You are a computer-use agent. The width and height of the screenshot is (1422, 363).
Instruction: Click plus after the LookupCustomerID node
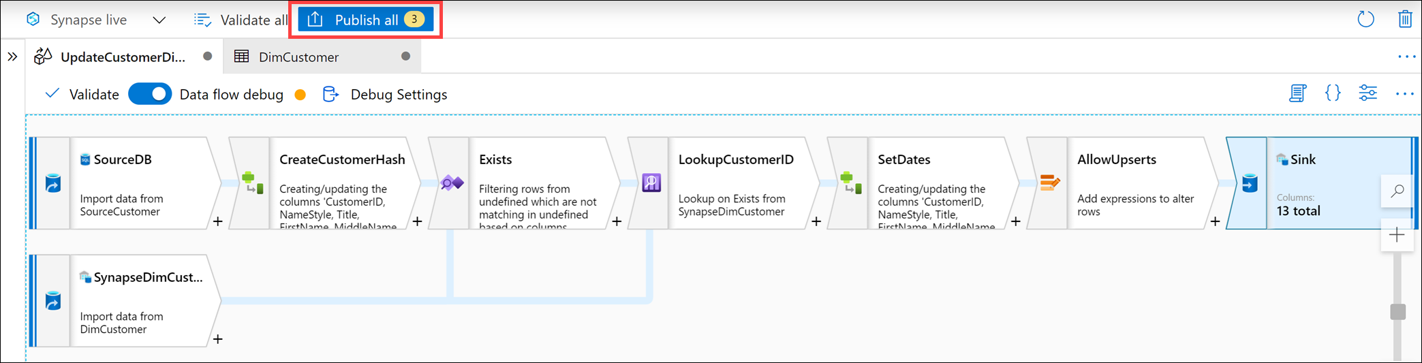816,221
